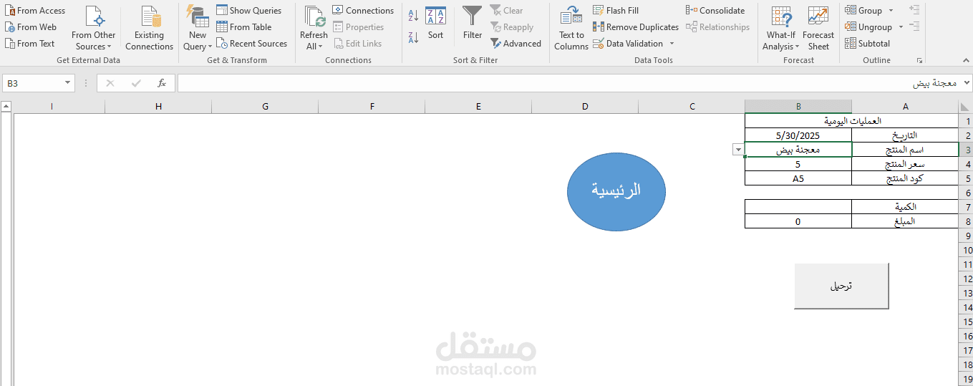Image resolution: width=973 pixels, height=386 pixels.
Task: Select the A5 product code cell
Action: point(798,178)
